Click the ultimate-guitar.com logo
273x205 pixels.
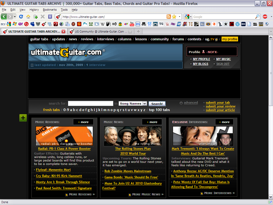tap(68, 52)
